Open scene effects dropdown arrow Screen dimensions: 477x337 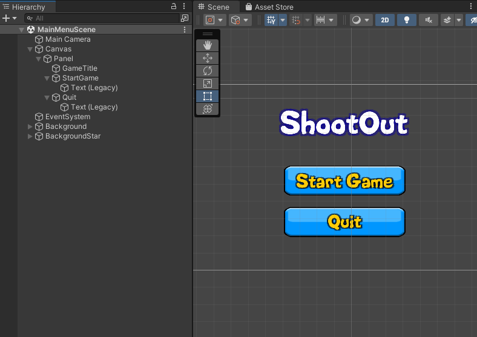pyautogui.click(x=458, y=20)
